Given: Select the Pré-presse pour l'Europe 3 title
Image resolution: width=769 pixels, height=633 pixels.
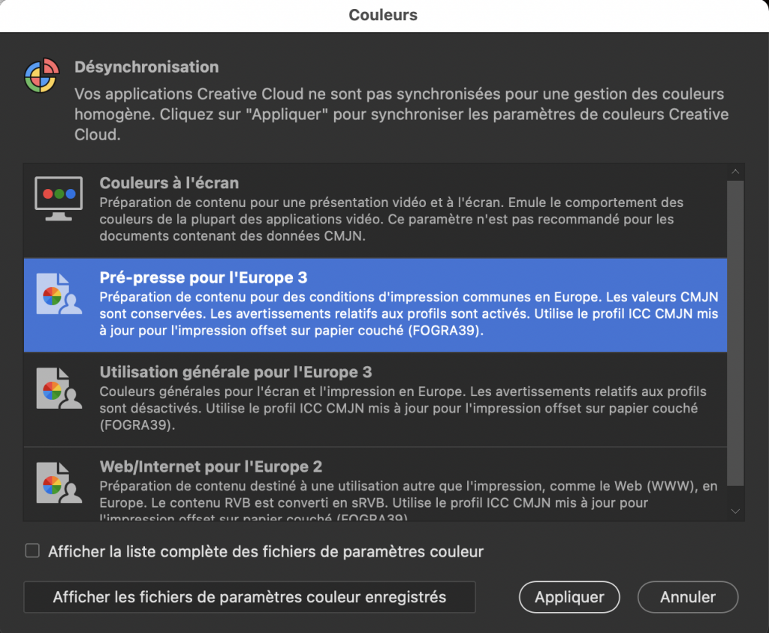Looking at the screenshot, I should pyautogui.click(x=204, y=278).
